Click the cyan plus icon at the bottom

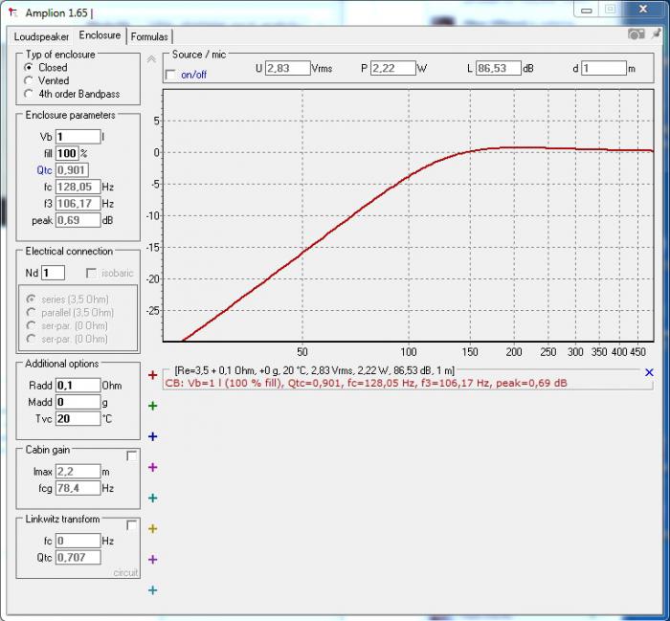tap(152, 590)
